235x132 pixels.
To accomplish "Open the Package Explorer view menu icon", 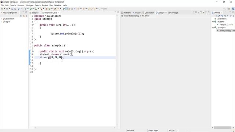I will [x=26, y=16].
